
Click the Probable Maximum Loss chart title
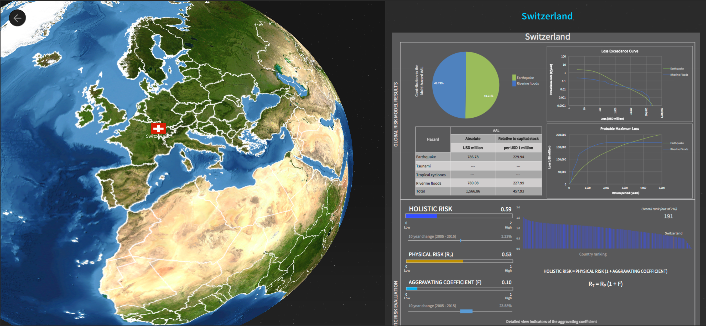619,128
